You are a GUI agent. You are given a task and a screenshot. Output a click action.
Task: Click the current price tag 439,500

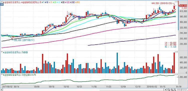coord(183,5)
